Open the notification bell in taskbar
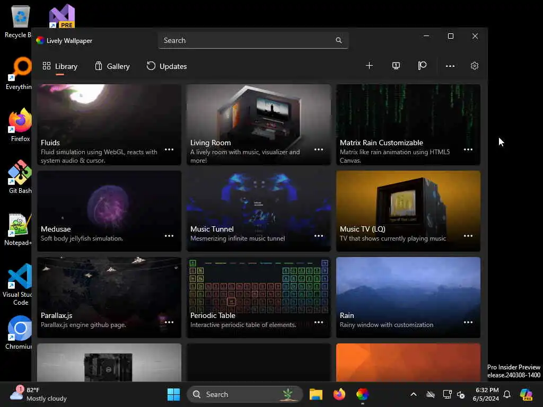This screenshot has width=543, height=407. click(x=507, y=394)
